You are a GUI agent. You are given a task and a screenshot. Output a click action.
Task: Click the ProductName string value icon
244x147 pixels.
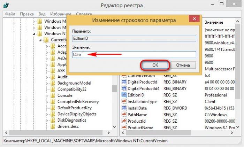[124, 127]
